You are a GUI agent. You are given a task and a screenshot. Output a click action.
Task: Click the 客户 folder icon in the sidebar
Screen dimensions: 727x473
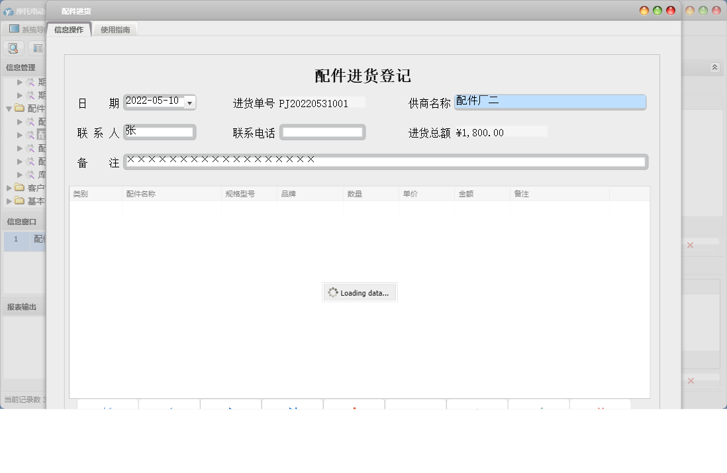coord(19,187)
